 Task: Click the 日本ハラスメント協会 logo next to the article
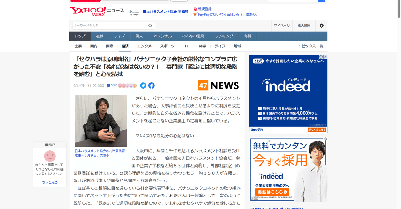(134, 12)
